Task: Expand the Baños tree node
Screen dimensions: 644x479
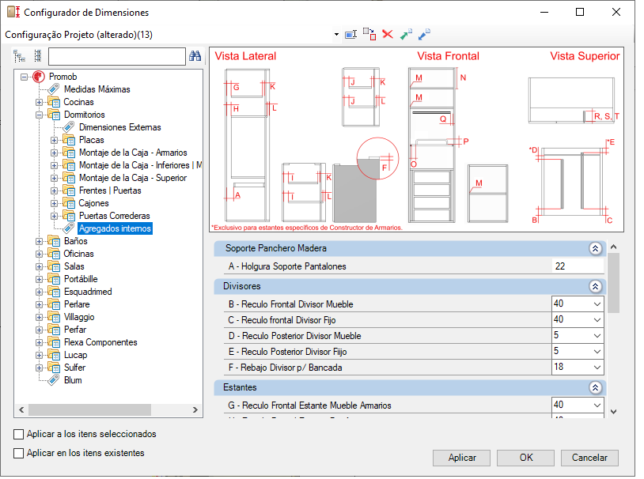Action: [39, 241]
